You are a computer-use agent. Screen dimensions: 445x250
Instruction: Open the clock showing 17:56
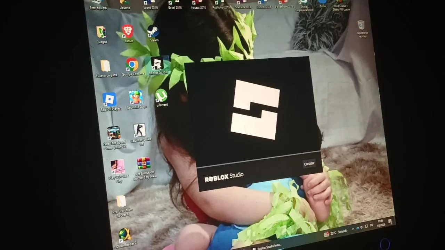(381, 223)
